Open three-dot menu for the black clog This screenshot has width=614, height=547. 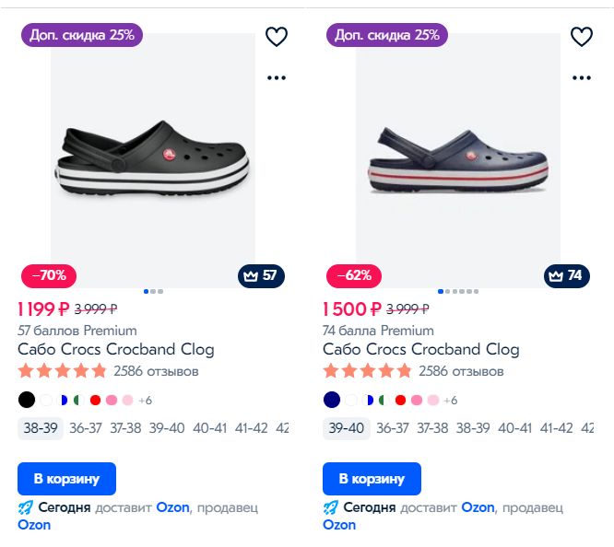(277, 78)
